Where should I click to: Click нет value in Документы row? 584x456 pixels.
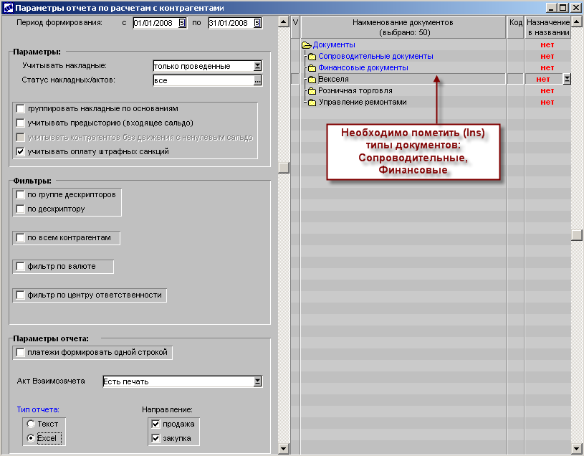(547, 45)
